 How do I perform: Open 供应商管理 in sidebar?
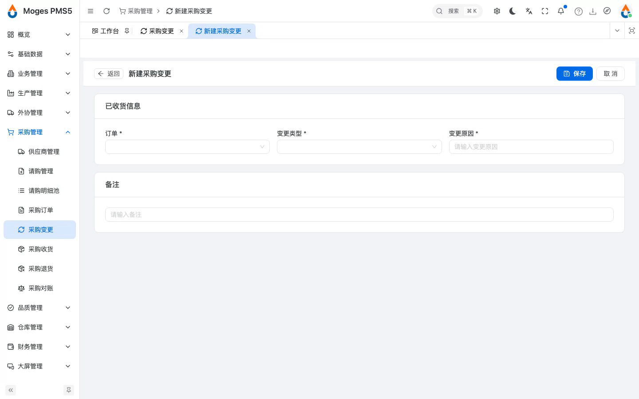click(39, 152)
